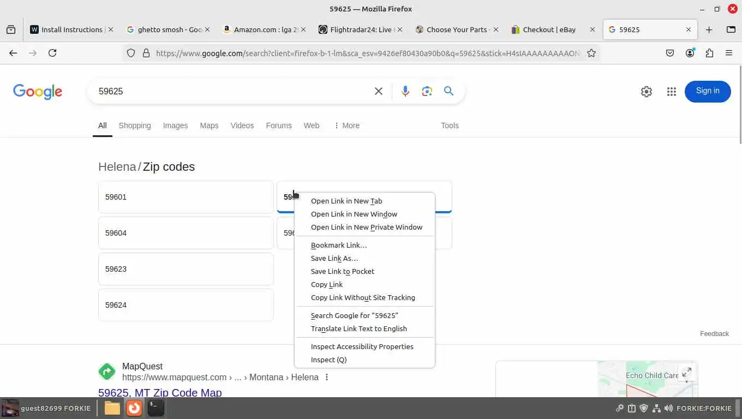Choose Copy Link
This screenshot has width=742, height=419.
tap(364, 284)
